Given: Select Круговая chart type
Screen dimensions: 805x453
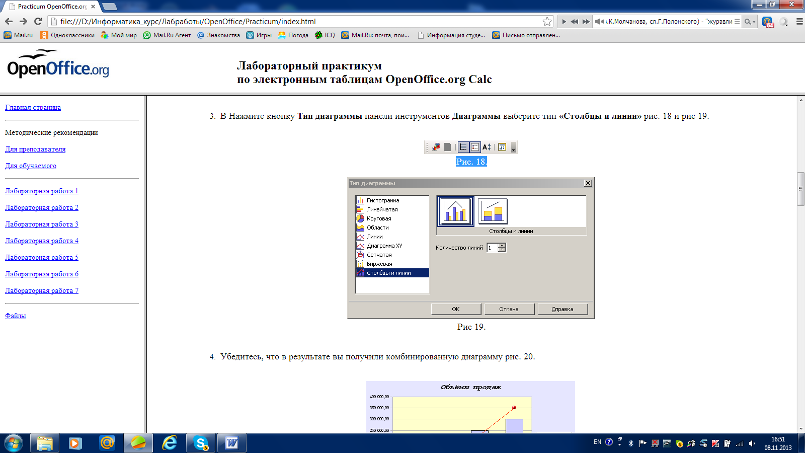Looking at the screenshot, I should pos(392,218).
